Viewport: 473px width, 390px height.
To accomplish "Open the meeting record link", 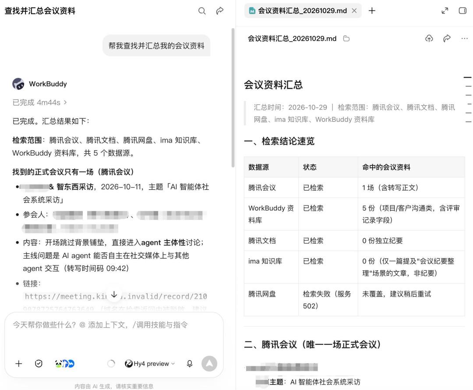I will point(116,296).
